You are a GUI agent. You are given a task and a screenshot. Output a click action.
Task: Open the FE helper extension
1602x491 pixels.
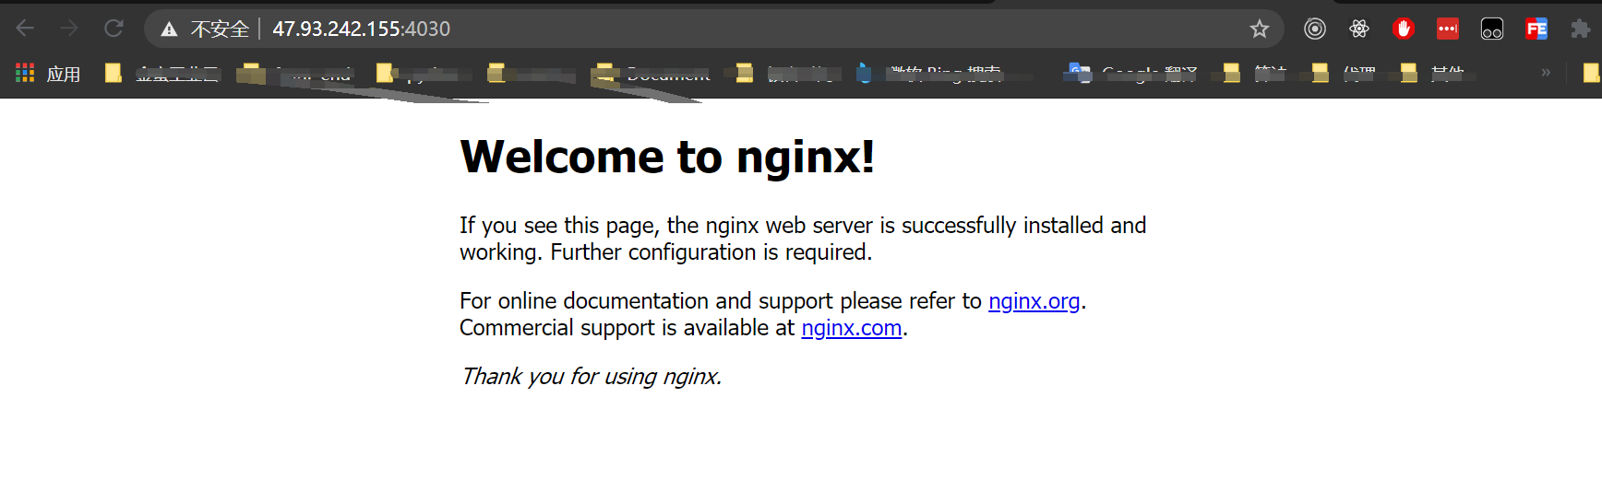[1536, 29]
